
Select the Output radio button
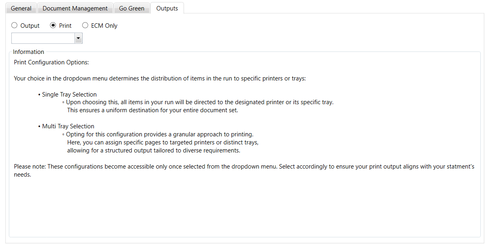(15, 25)
